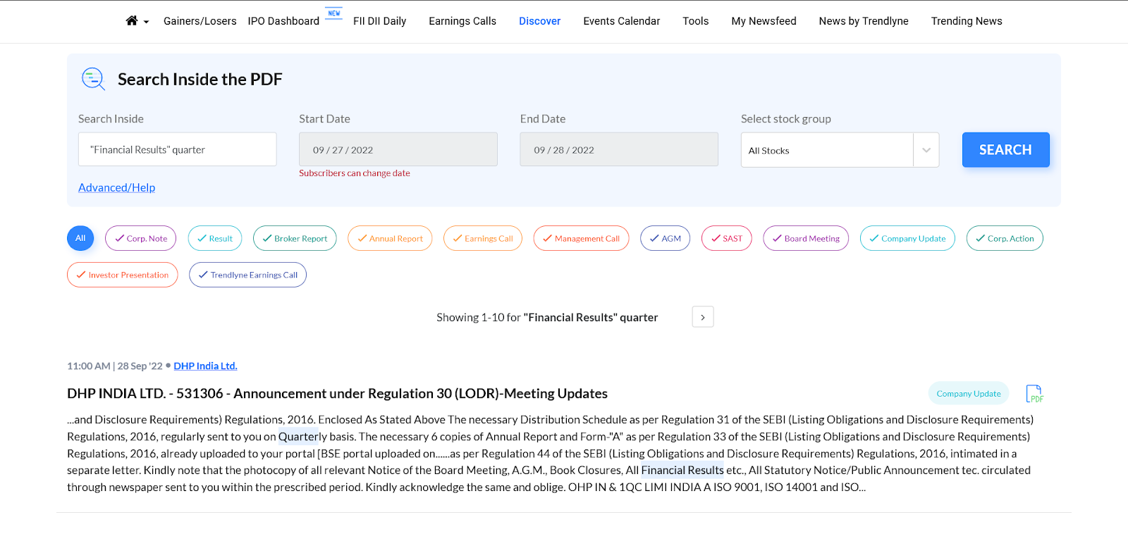Toggle the Earnings Call filter
Screen dimensions: 1128x534
tap(483, 238)
